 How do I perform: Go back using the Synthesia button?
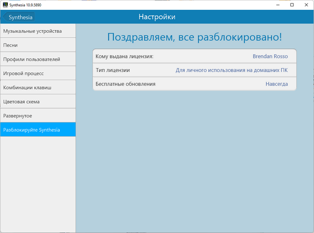(20, 17)
